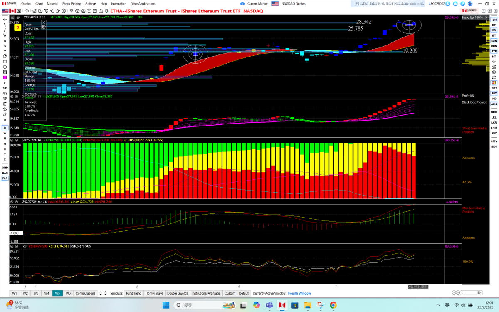Select the quarterly Q period
499x312 pixels.
[5, 144]
